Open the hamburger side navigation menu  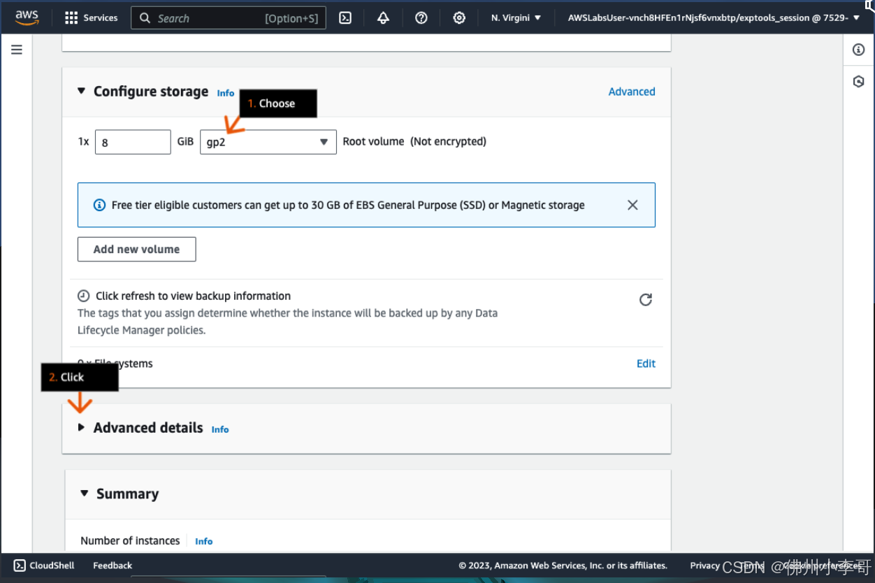[17, 50]
